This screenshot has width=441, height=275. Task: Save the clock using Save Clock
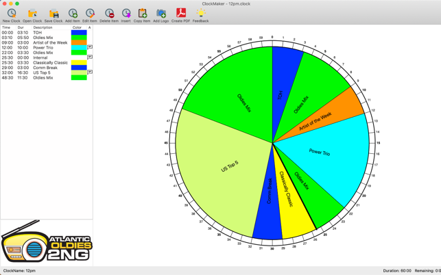[53, 14]
